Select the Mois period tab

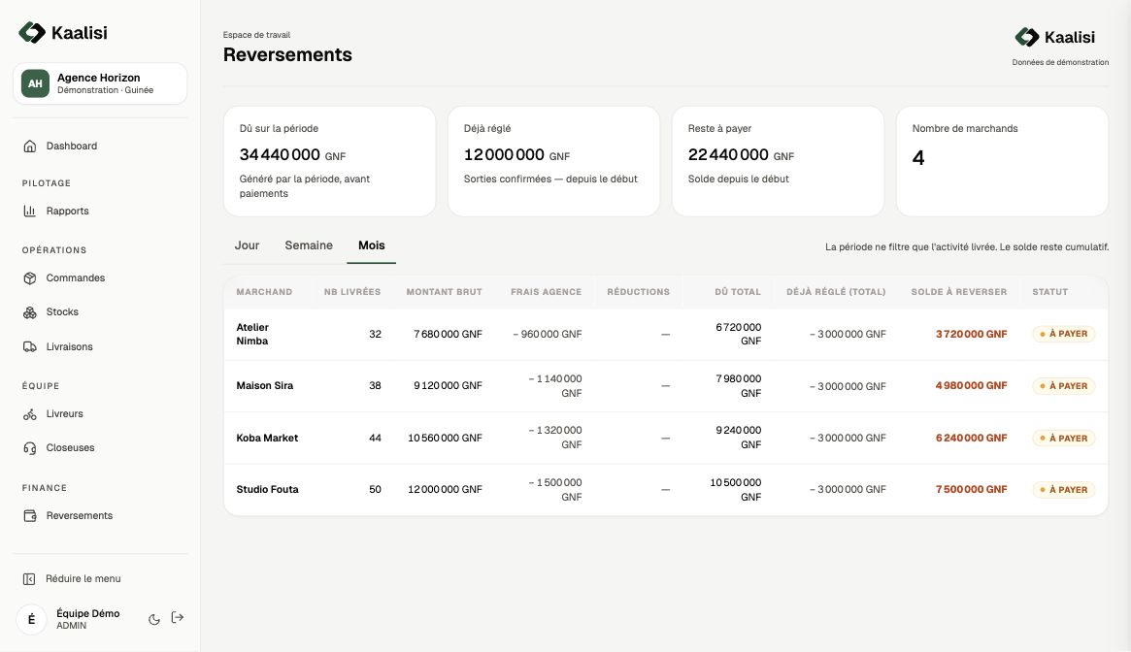click(x=372, y=245)
